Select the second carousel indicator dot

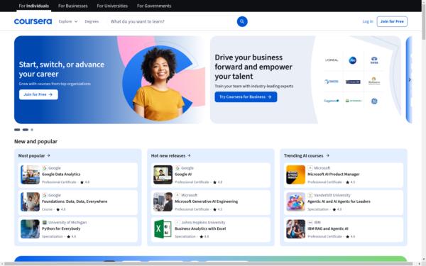[x=26, y=130]
